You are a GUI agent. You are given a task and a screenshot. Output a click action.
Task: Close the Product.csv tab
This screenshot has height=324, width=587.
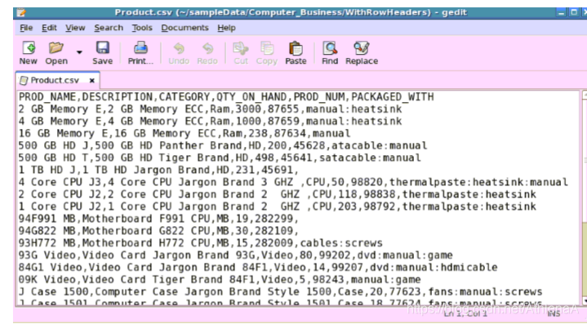(x=92, y=80)
